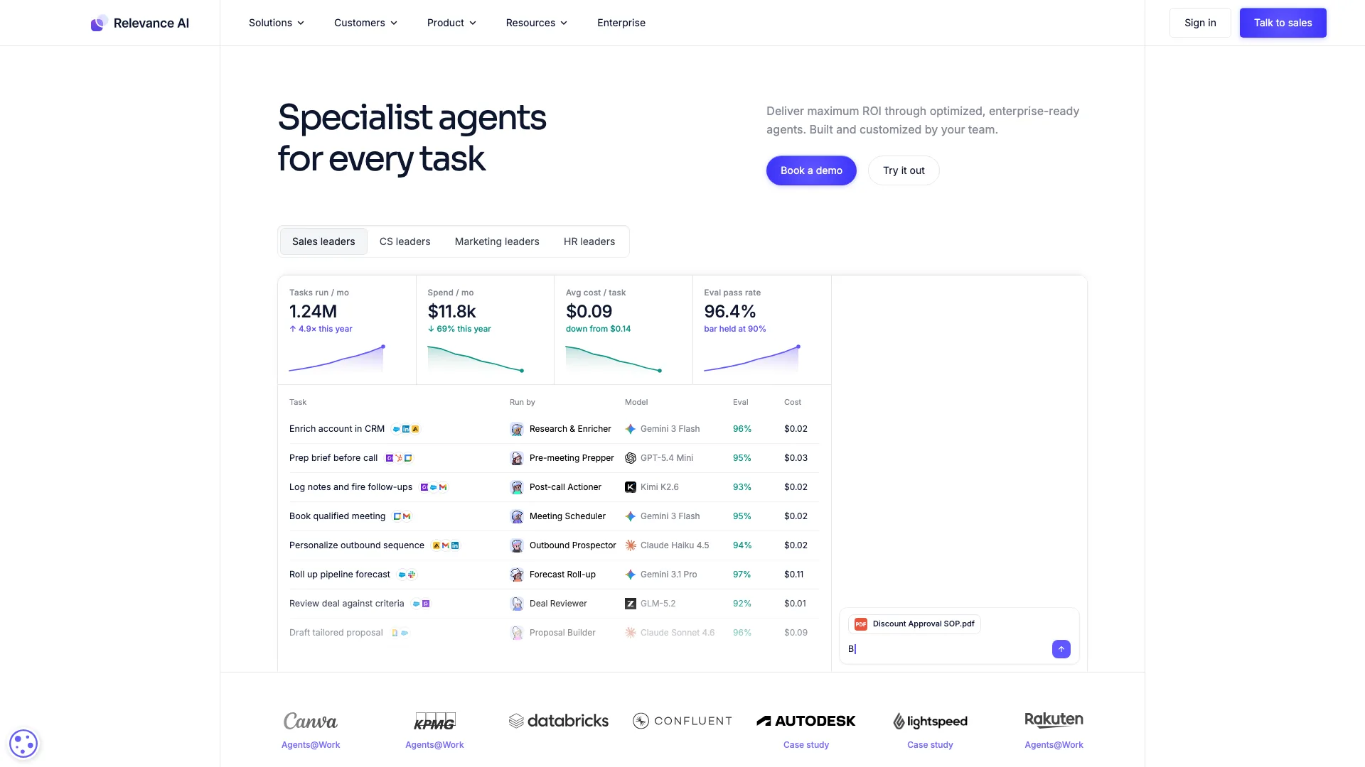This screenshot has width=1365, height=767.
Task: Click the Forecast Roll-up agent avatar
Action: pyautogui.click(x=517, y=575)
